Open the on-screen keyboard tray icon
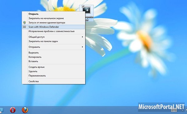The width and height of the screenshot is (187, 114). [174, 110]
